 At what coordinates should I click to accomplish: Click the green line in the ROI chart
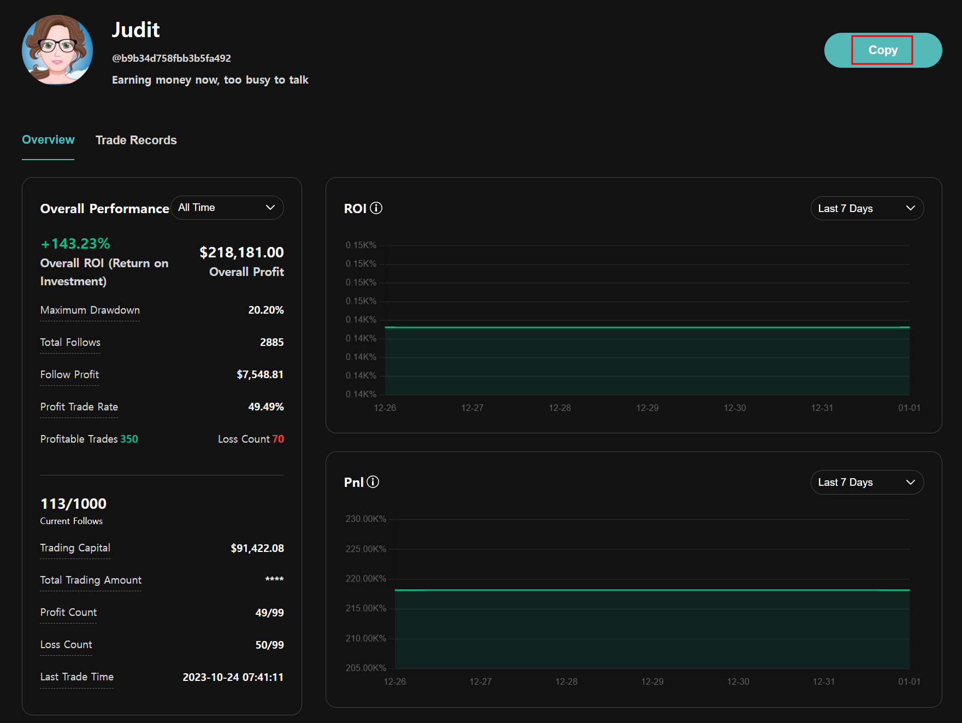[x=647, y=327]
